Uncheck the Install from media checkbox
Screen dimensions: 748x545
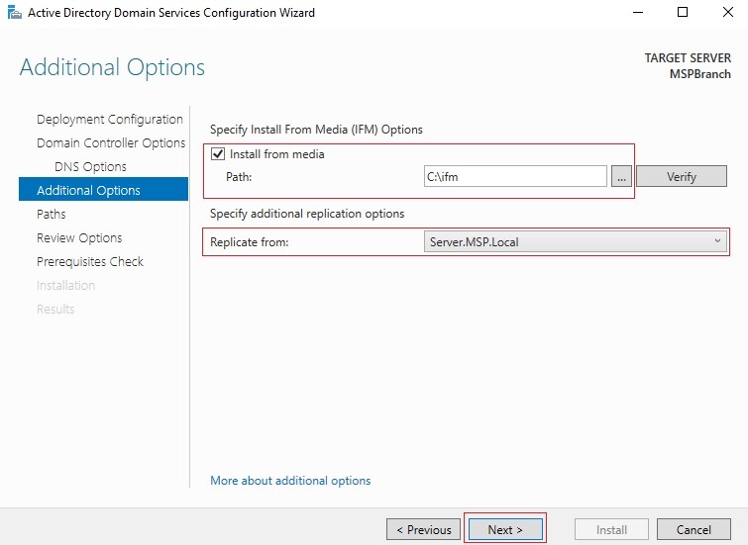218,154
